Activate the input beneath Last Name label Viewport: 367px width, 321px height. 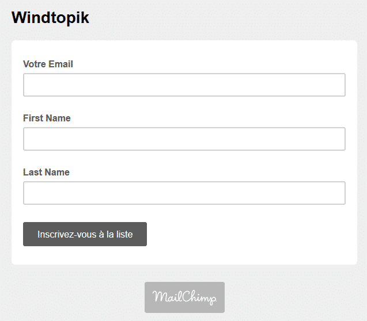[x=184, y=193]
